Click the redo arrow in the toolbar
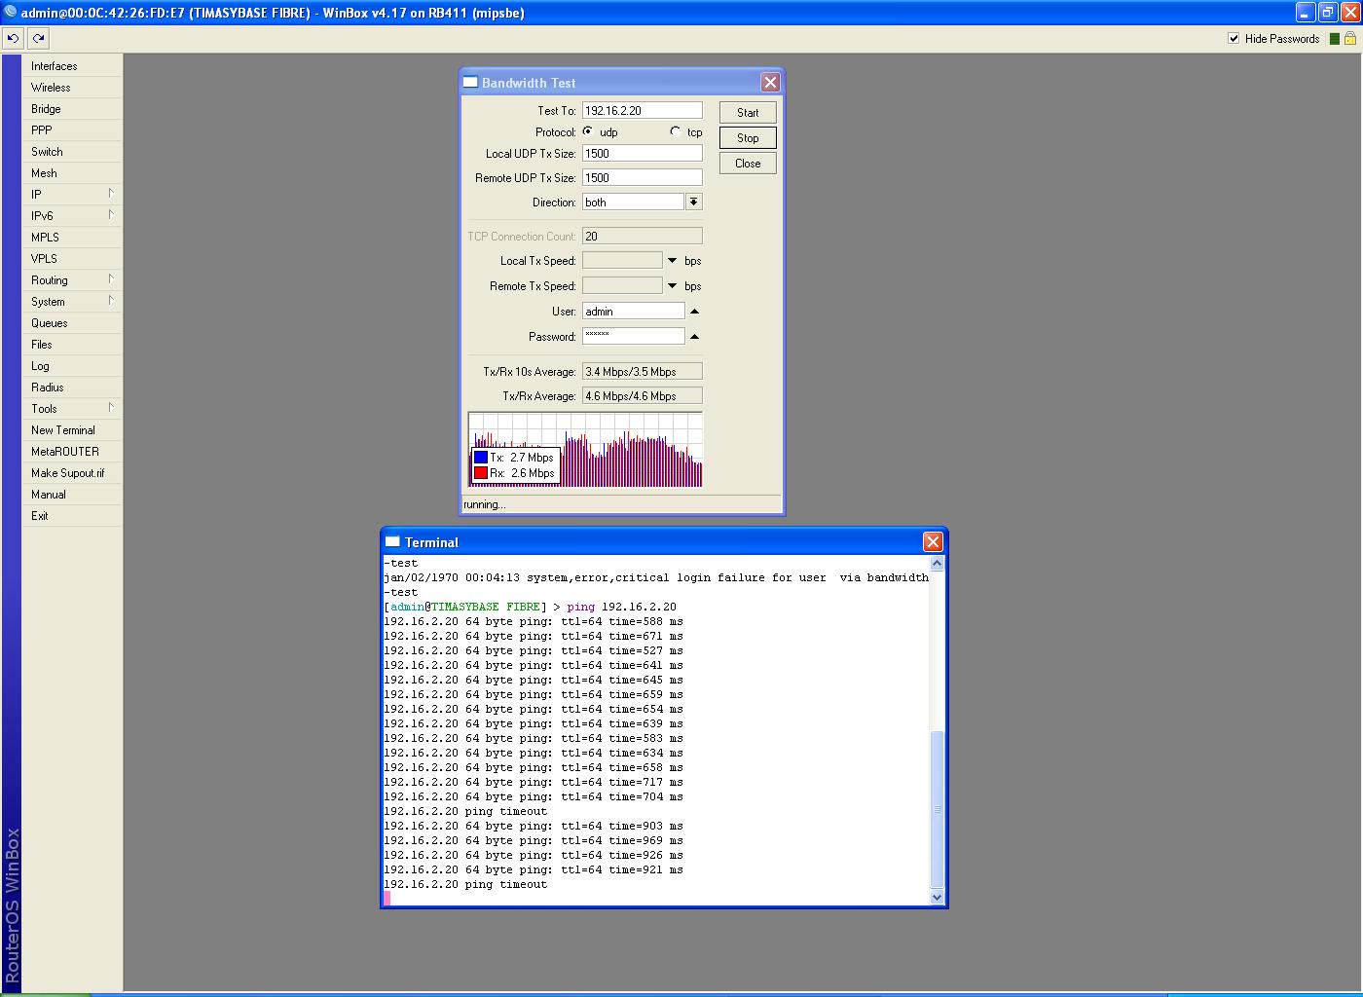 pyautogui.click(x=37, y=38)
